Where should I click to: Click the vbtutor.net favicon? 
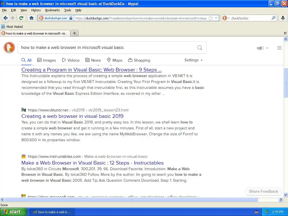(x=24, y=110)
